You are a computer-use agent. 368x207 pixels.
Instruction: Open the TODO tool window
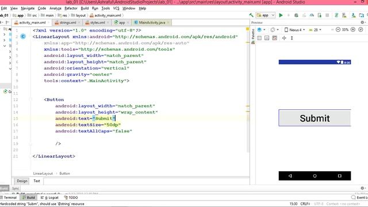(71, 198)
